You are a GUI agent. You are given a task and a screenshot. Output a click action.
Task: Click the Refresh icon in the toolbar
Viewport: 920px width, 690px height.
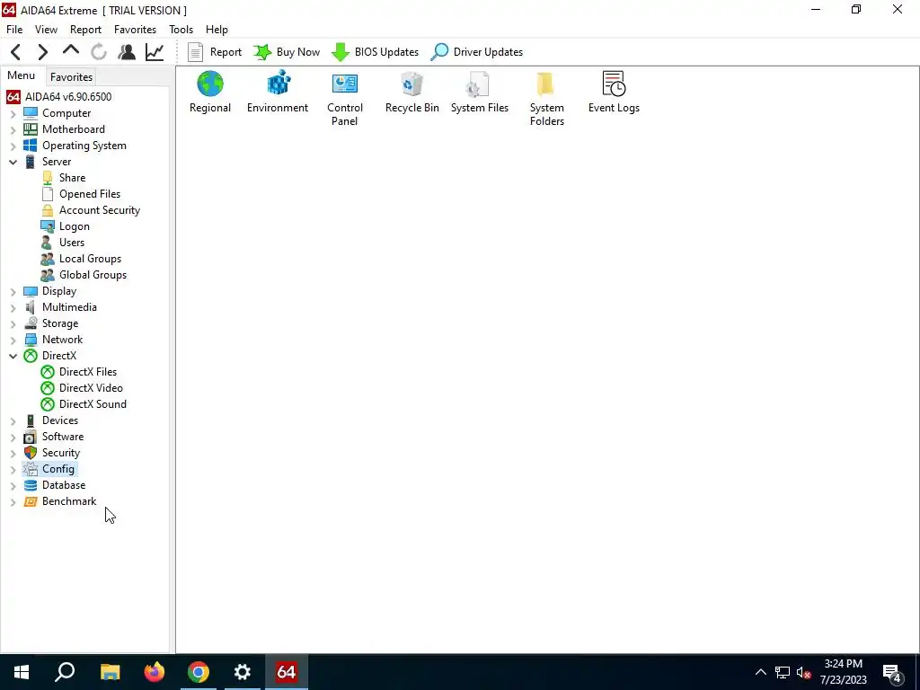pyautogui.click(x=99, y=52)
